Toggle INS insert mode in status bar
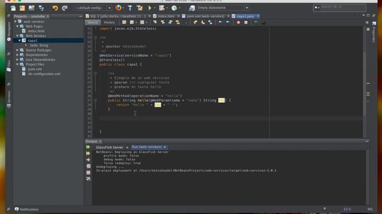 370,209
